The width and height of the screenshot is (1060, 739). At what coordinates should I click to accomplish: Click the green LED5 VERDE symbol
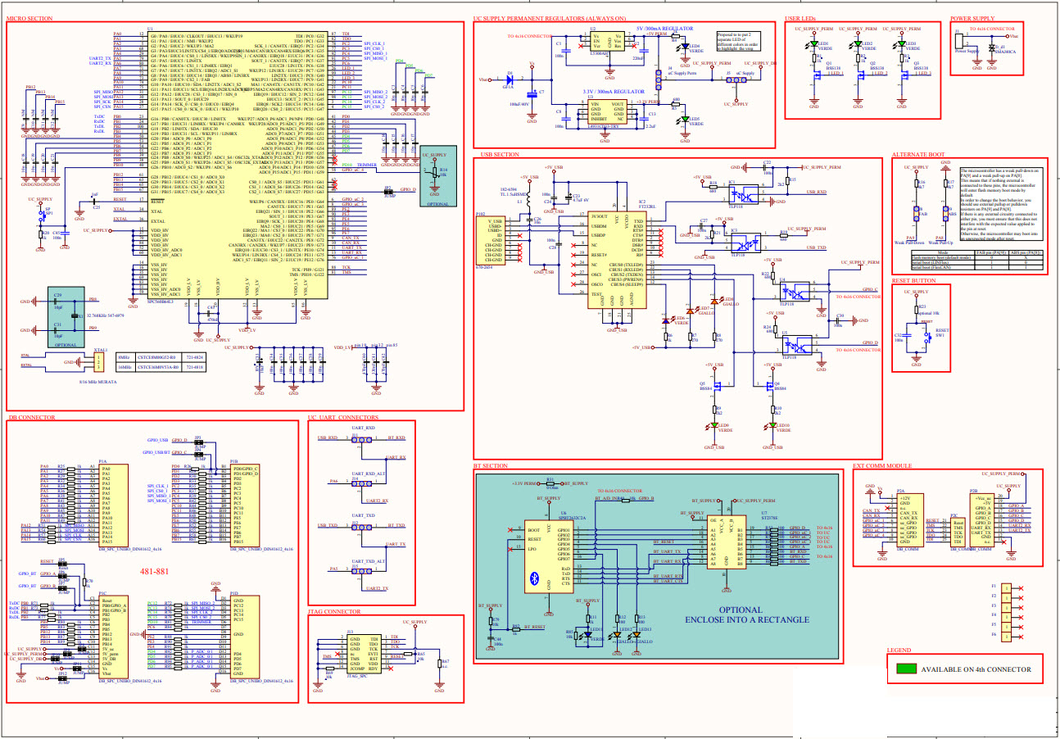pyautogui.click(x=685, y=119)
